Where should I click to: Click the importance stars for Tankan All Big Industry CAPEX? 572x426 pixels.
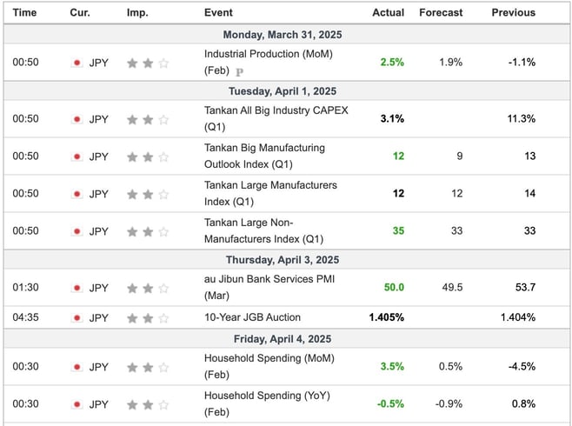pyautogui.click(x=148, y=119)
